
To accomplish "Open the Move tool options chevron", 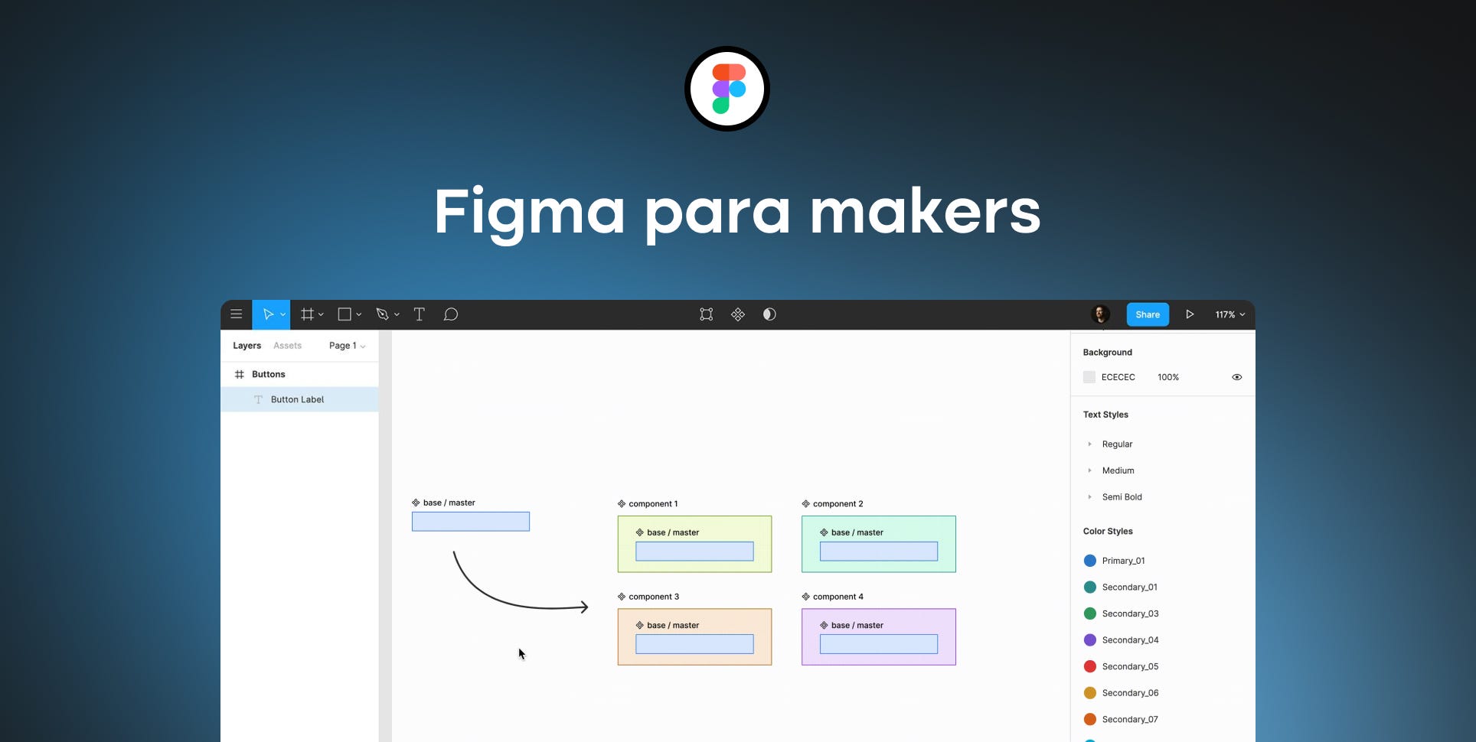I will pyautogui.click(x=283, y=314).
